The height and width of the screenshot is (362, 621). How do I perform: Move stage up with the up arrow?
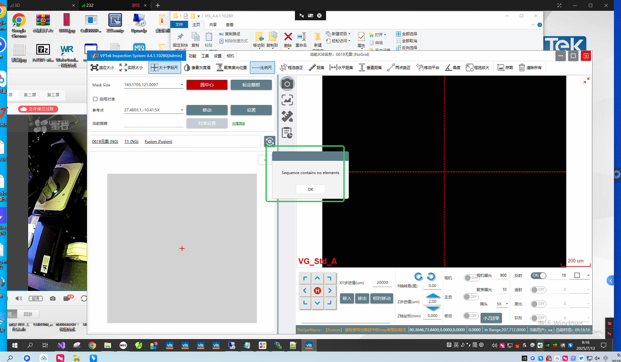pyautogui.click(x=317, y=278)
